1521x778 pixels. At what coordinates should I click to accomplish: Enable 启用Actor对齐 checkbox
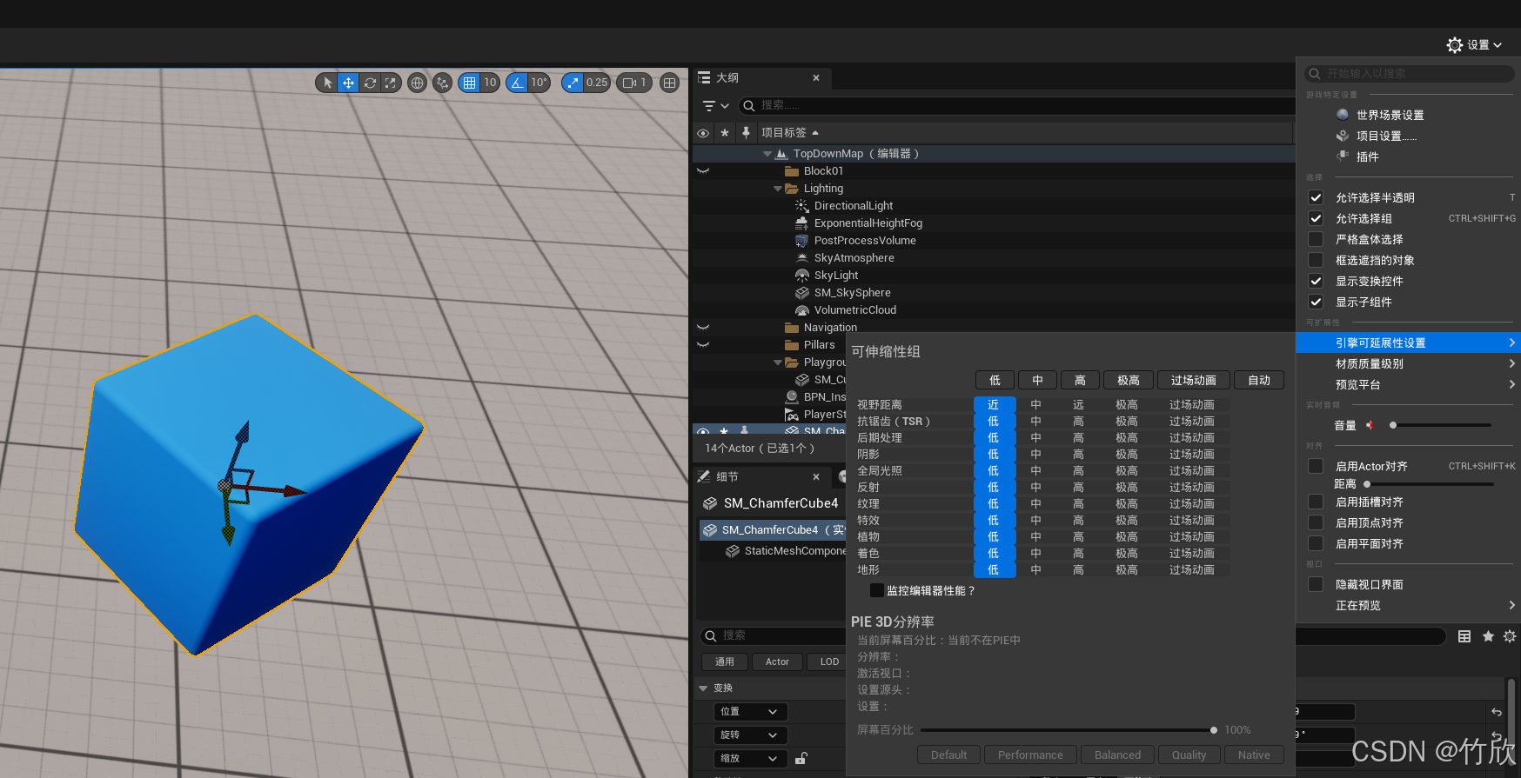(1316, 466)
